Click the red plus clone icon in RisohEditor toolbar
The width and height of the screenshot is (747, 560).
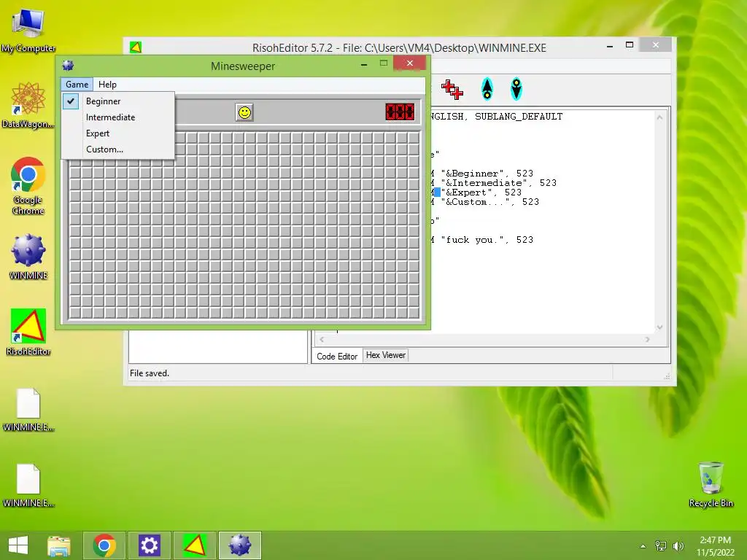(452, 89)
